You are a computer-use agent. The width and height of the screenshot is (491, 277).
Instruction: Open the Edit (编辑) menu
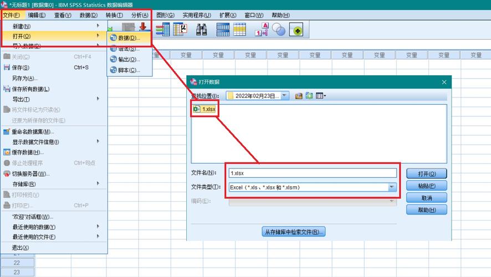(x=37, y=15)
